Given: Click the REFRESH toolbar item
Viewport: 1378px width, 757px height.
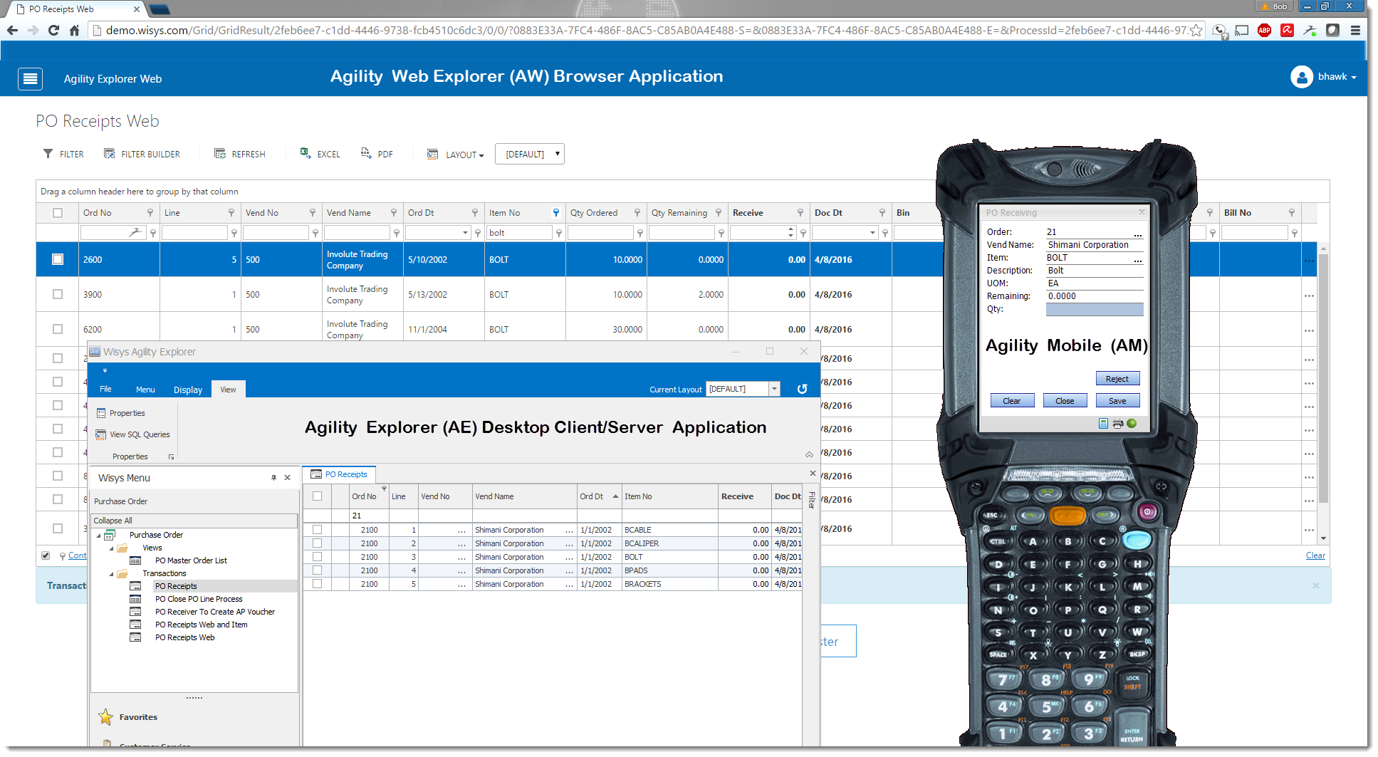Looking at the screenshot, I should 240,154.
